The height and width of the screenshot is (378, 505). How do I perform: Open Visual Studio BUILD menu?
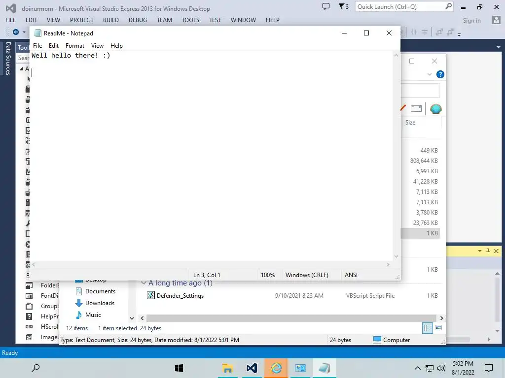tap(111, 20)
